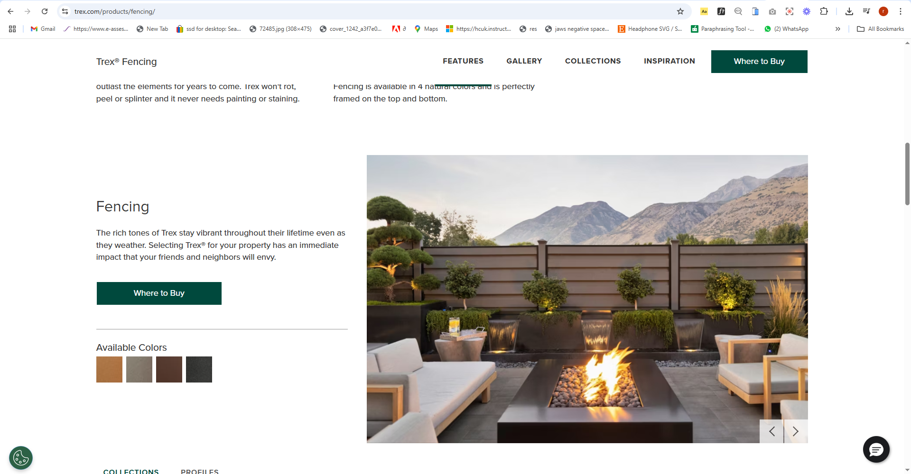This screenshot has width=911, height=474.
Task: Show previous gallery image arrow
Action: tap(772, 431)
